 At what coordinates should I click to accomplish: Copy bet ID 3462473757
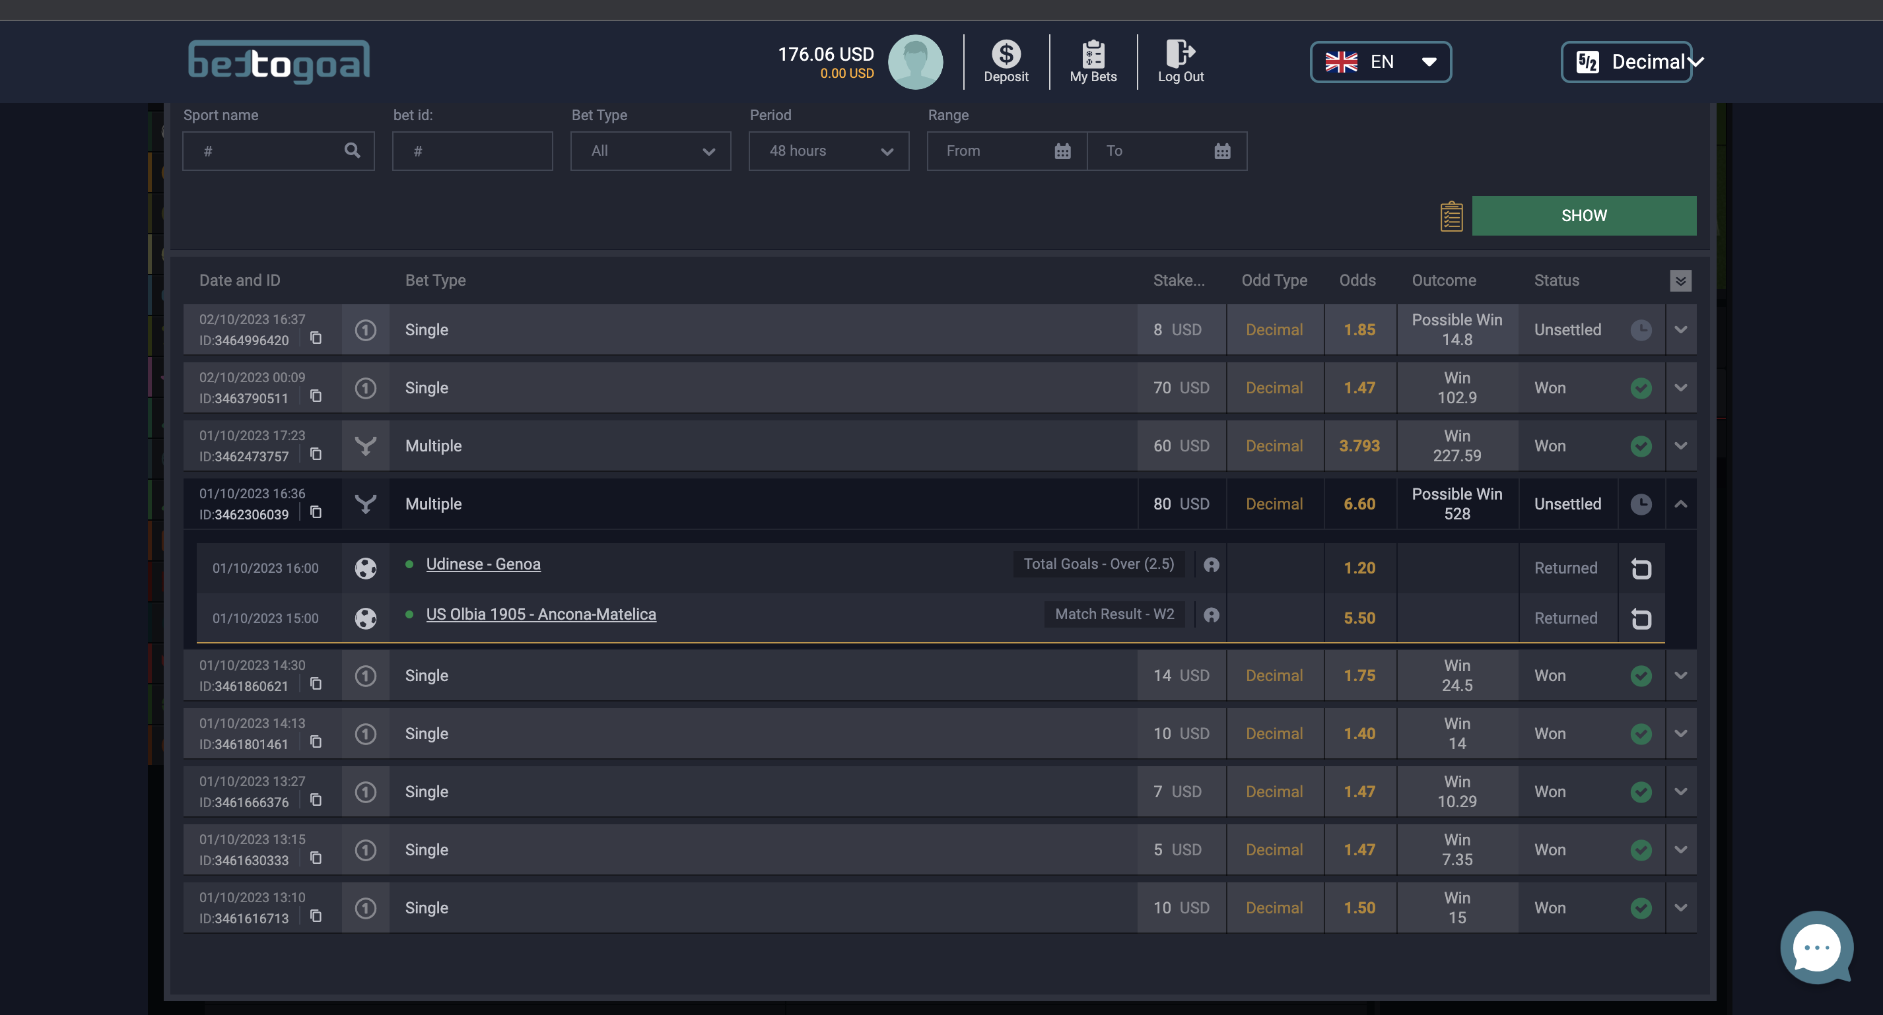click(316, 455)
